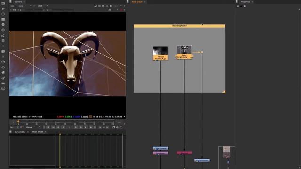301x169 pixels.
Task: Open the Draw nodes menu in left toolbar
Action: (x=3, y=8)
